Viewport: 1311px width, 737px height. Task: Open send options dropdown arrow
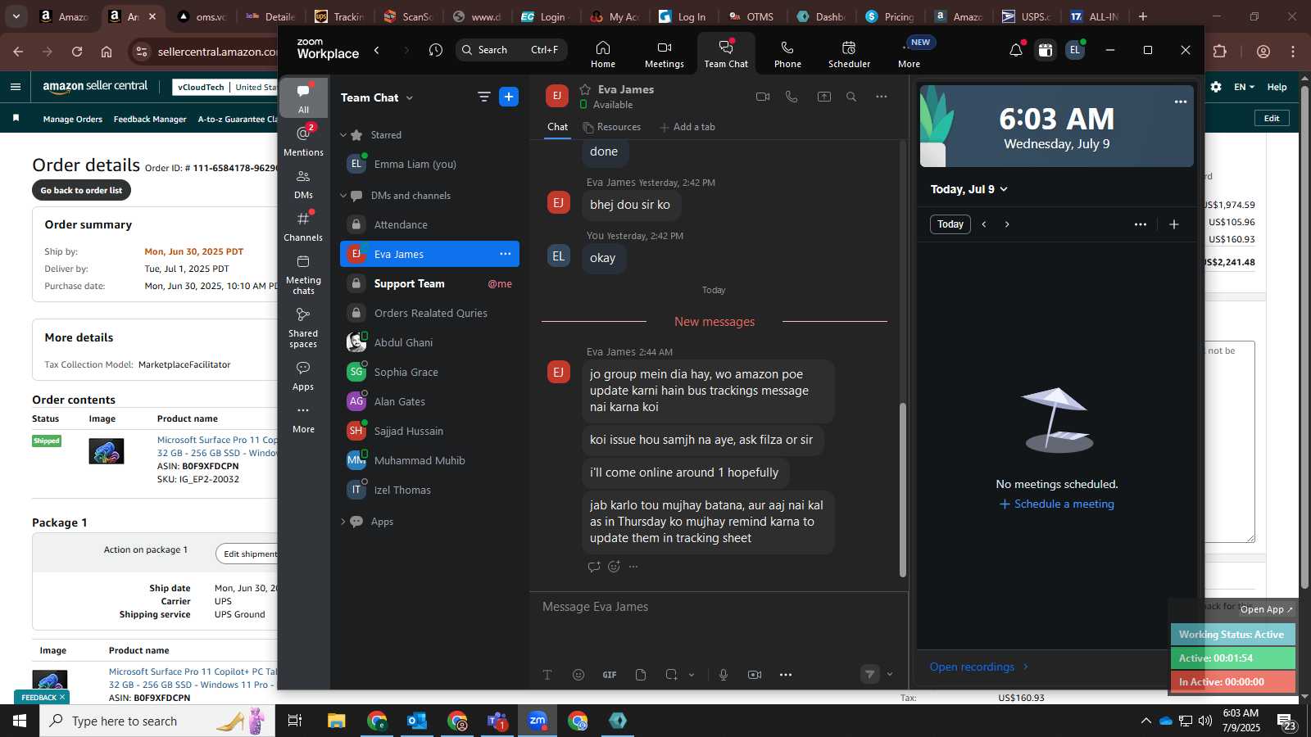(x=890, y=675)
